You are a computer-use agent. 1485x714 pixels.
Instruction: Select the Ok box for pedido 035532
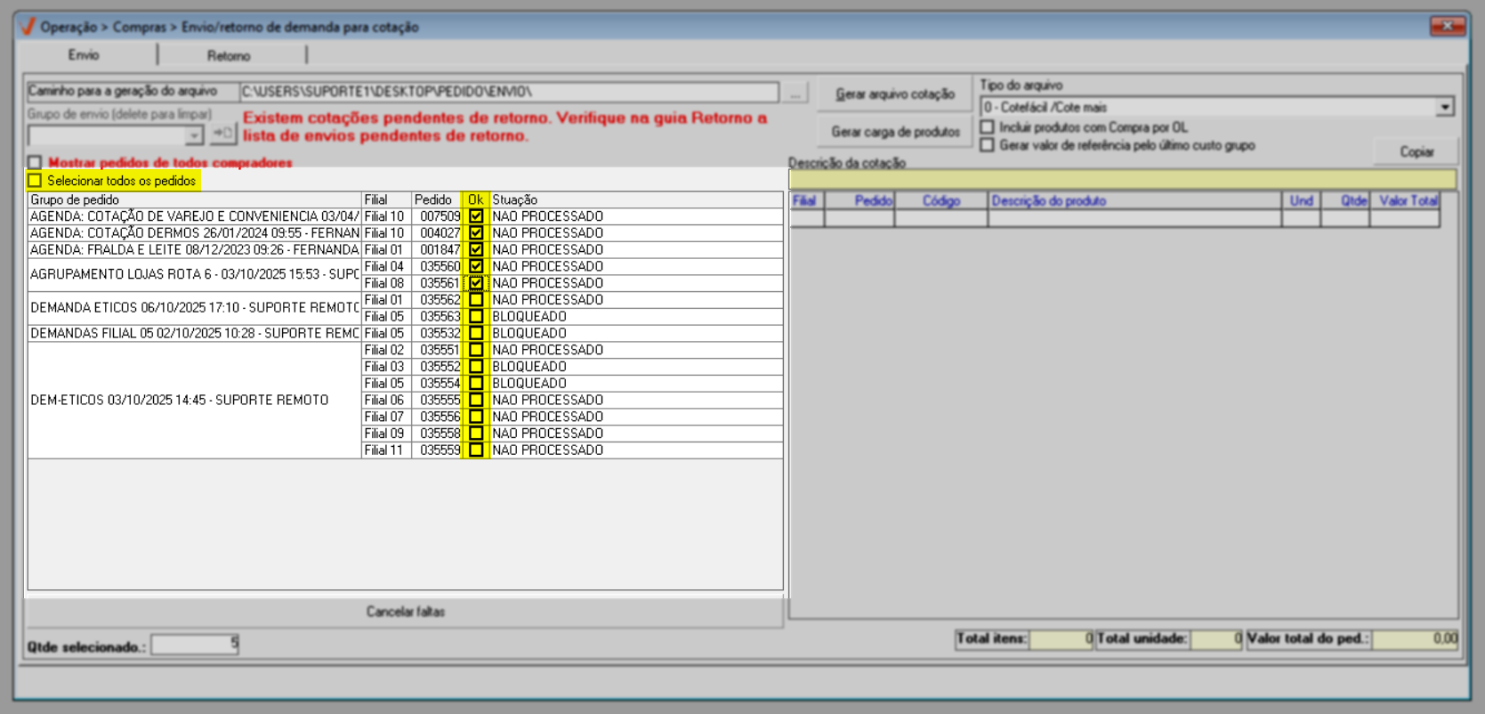[476, 333]
